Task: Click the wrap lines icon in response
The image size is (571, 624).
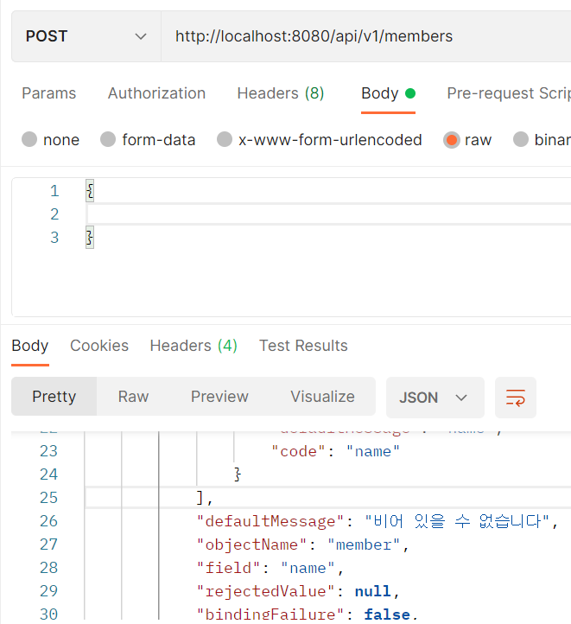Action: coord(516,398)
